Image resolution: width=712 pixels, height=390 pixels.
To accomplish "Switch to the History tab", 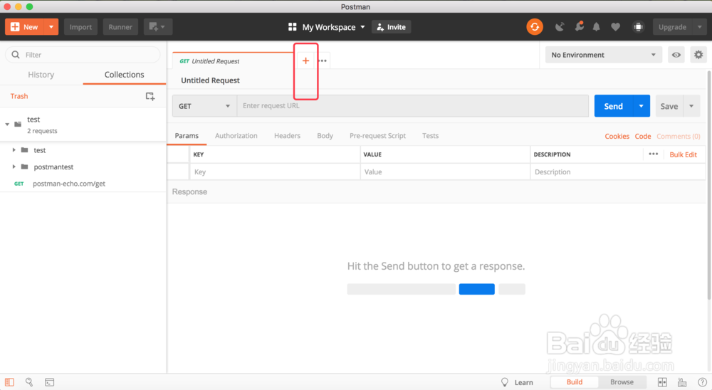I will (41, 75).
